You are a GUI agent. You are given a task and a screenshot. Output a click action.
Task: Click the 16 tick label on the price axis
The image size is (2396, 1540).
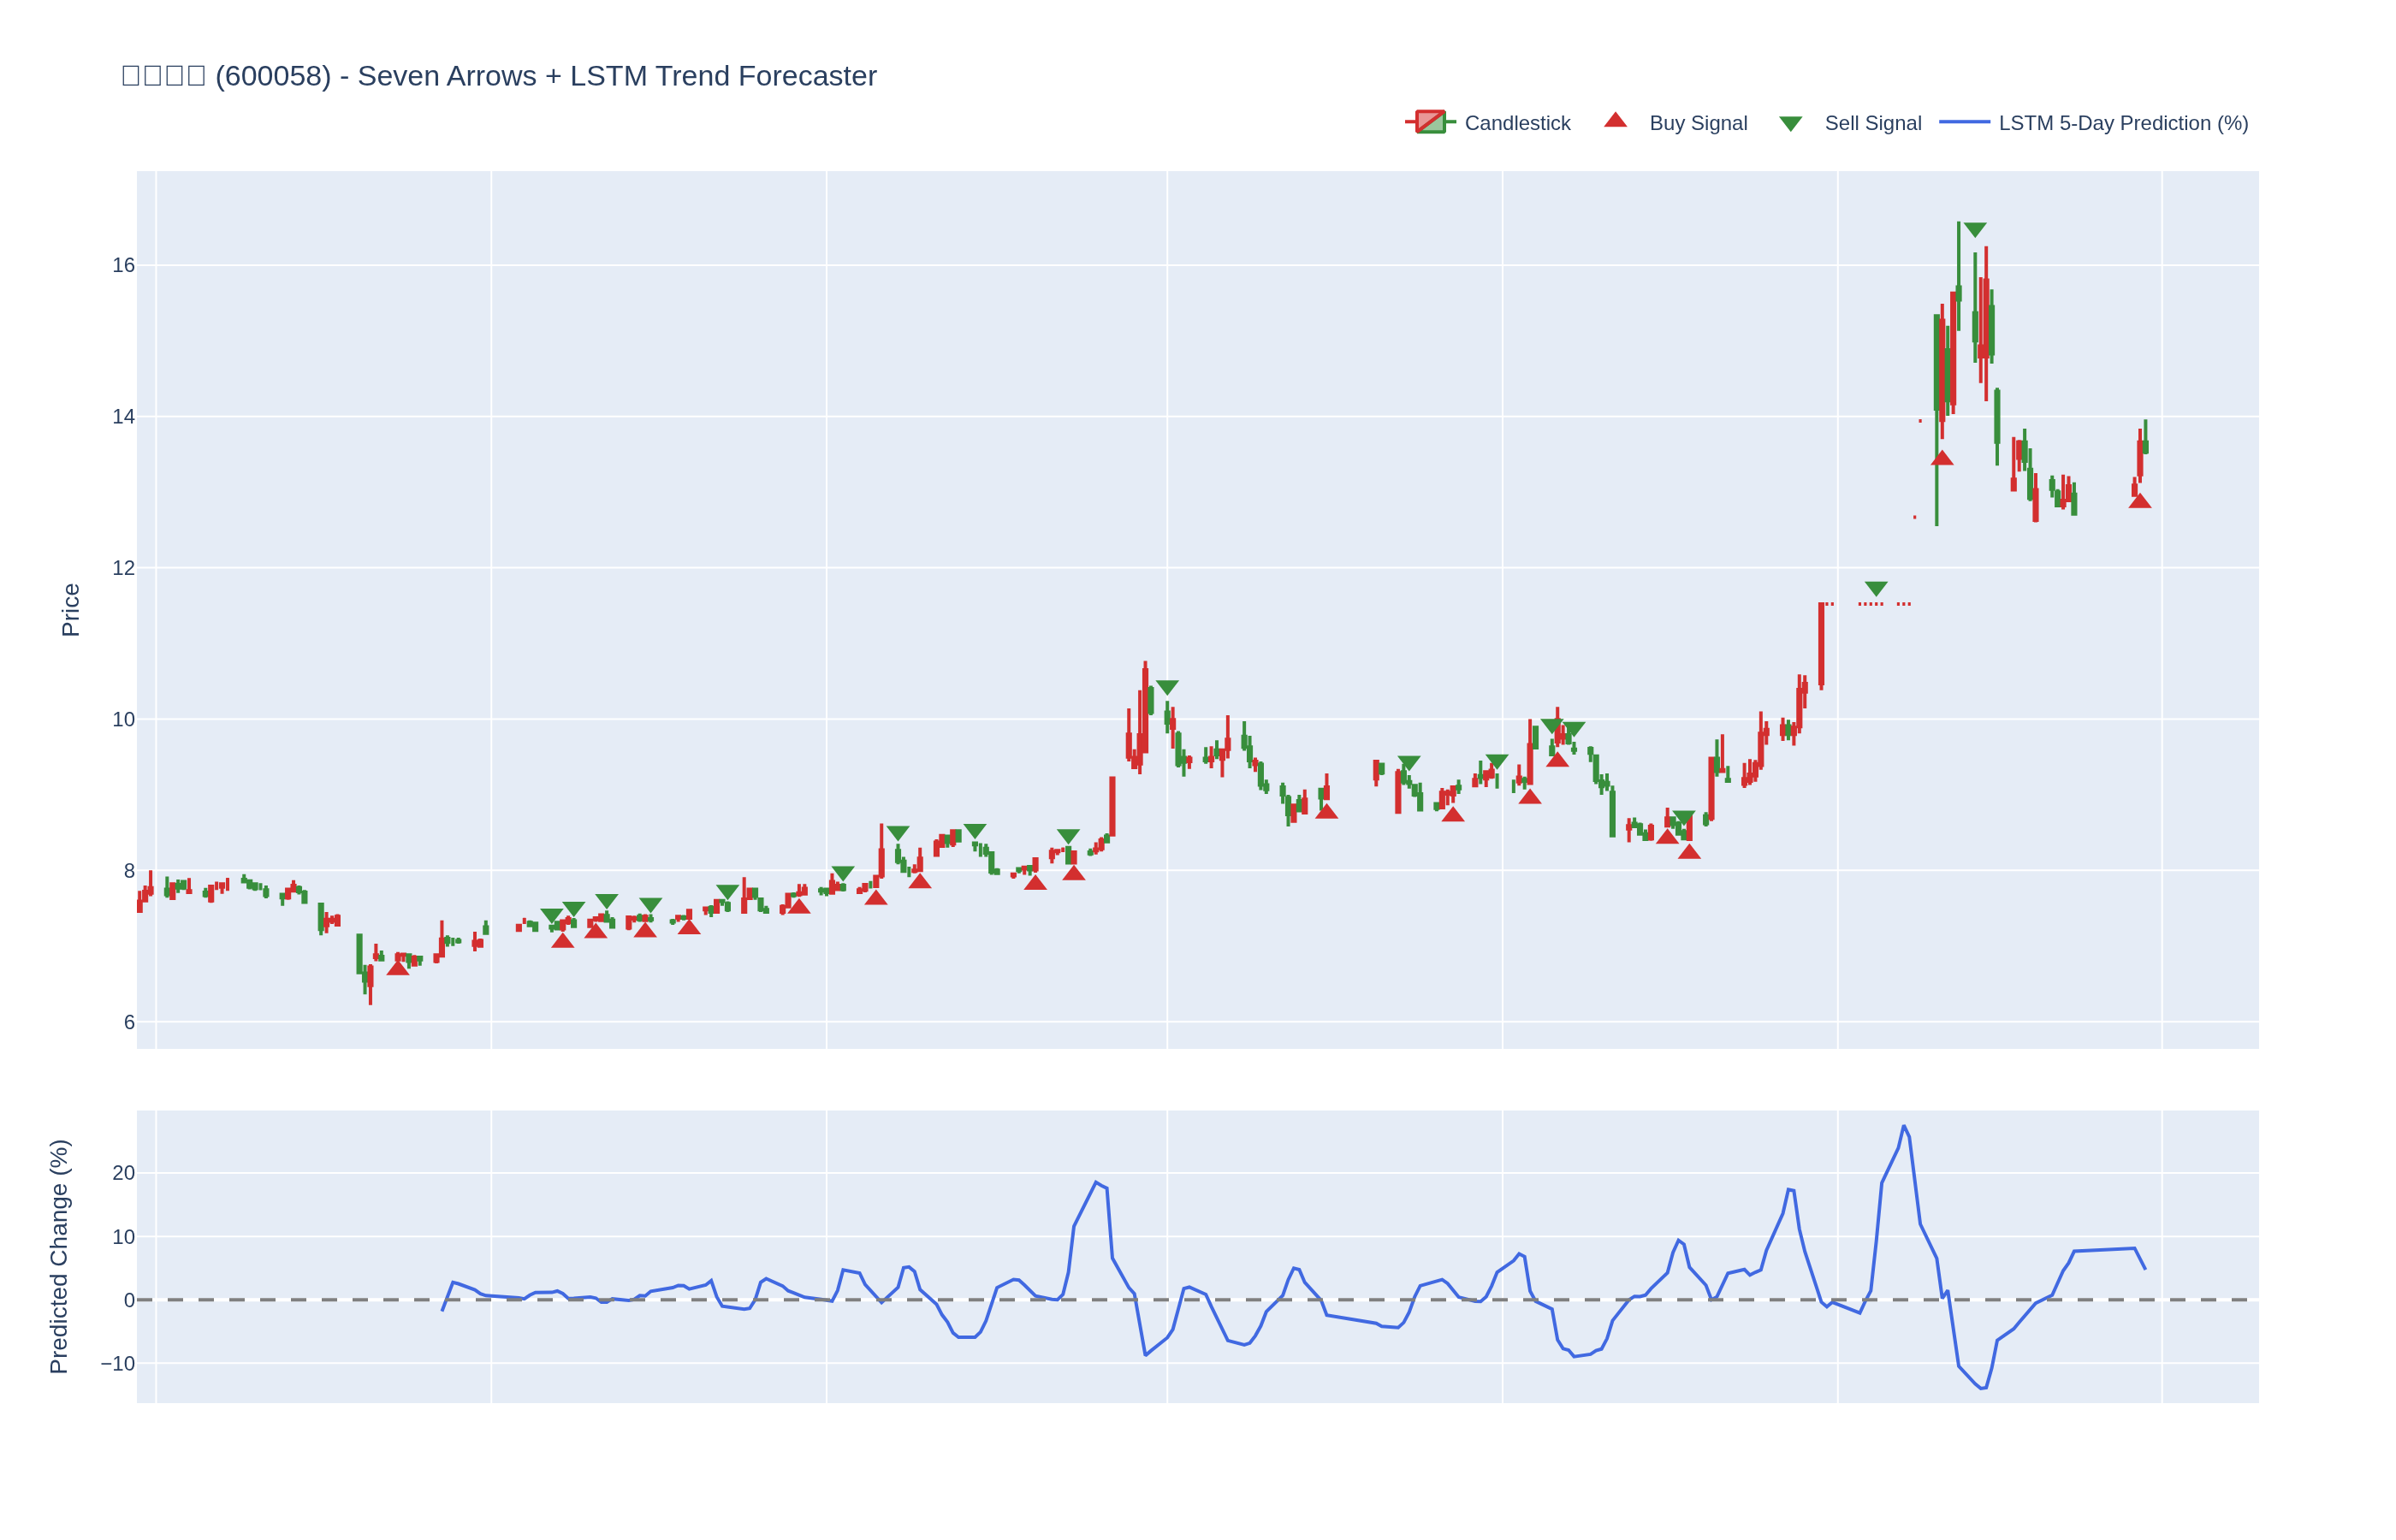(123, 265)
